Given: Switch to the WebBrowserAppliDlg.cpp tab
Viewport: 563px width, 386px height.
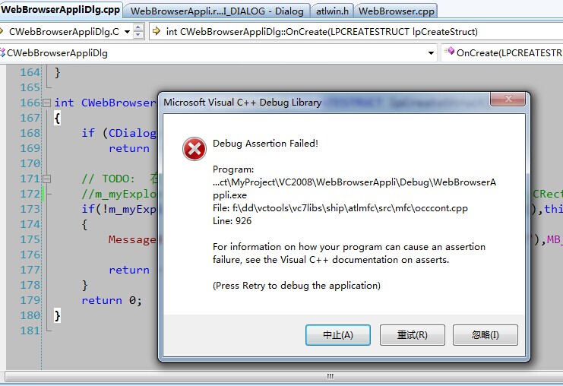Looking at the screenshot, I should (60, 10).
